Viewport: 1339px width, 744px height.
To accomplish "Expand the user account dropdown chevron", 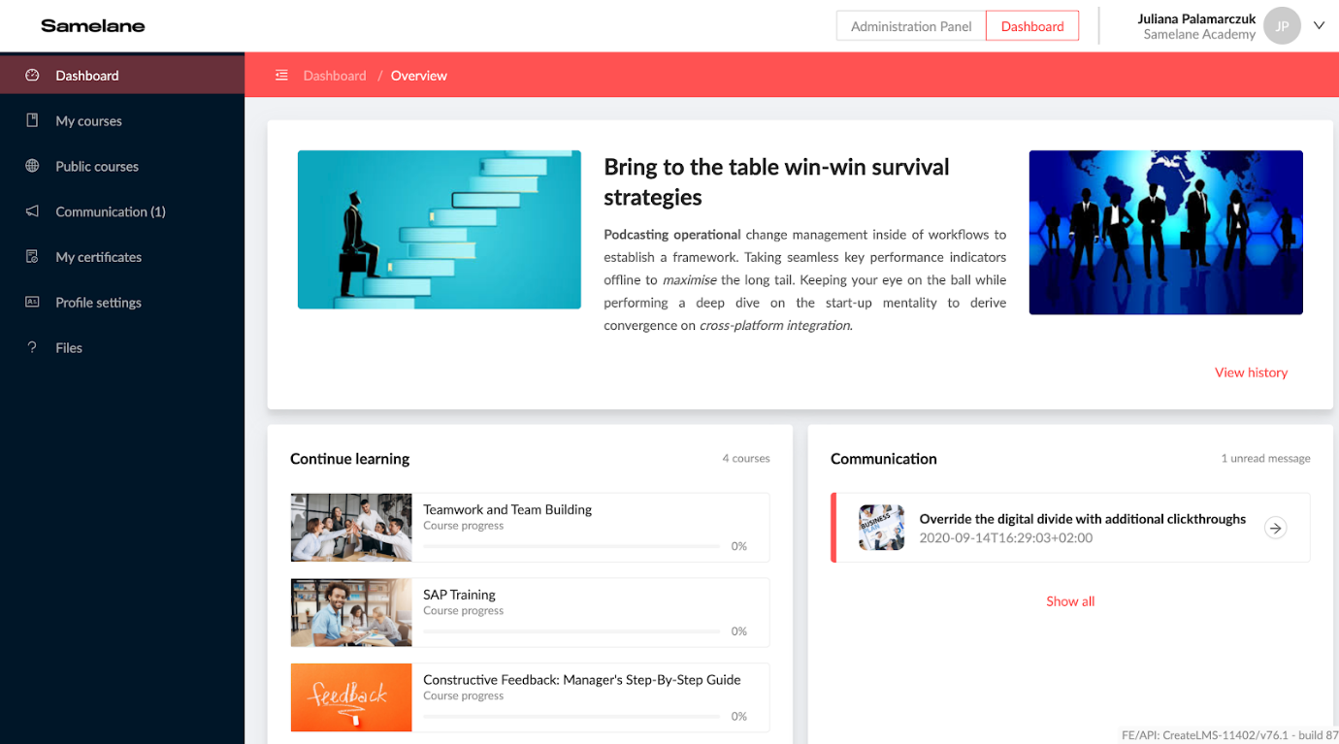I will (x=1319, y=26).
